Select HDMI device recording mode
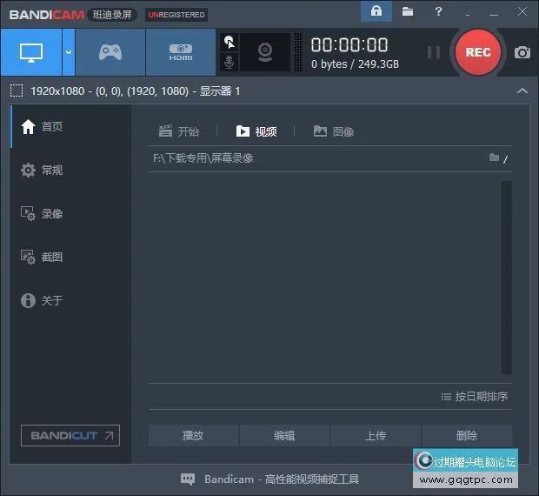The width and height of the screenshot is (539, 496). click(180, 52)
